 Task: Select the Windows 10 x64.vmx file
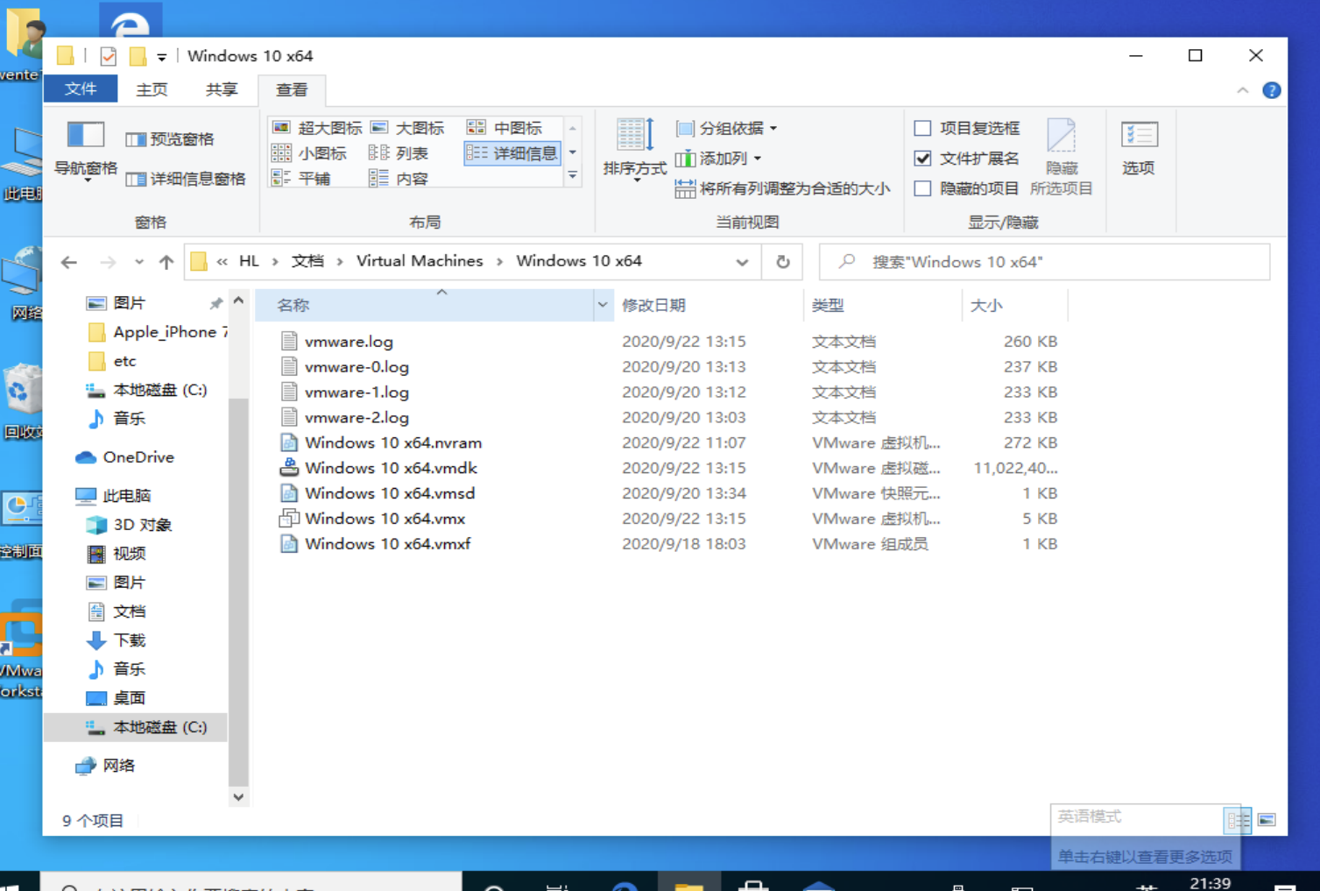(385, 519)
